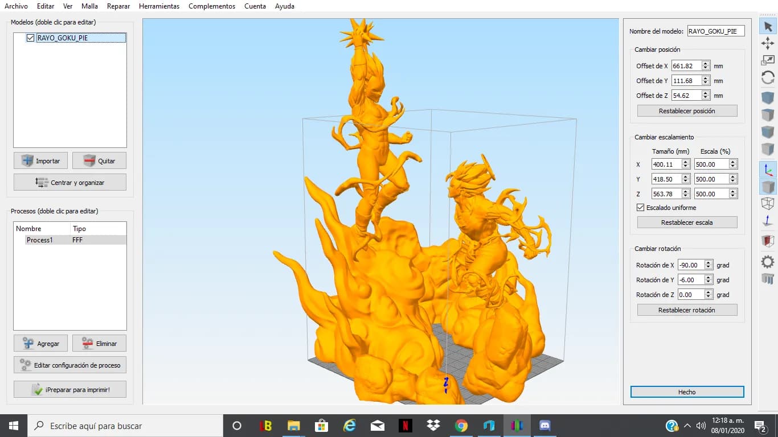Toggle the coordinate axes display icon
The image size is (778, 437).
[x=768, y=169]
